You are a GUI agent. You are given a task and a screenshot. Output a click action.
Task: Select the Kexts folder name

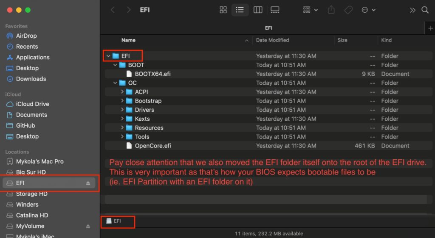pos(142,119)
